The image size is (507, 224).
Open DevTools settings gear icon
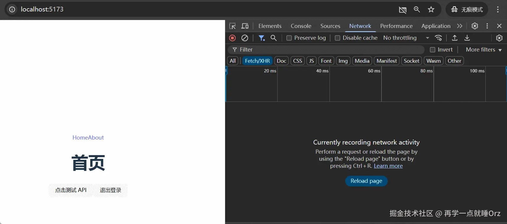[475, 26]
